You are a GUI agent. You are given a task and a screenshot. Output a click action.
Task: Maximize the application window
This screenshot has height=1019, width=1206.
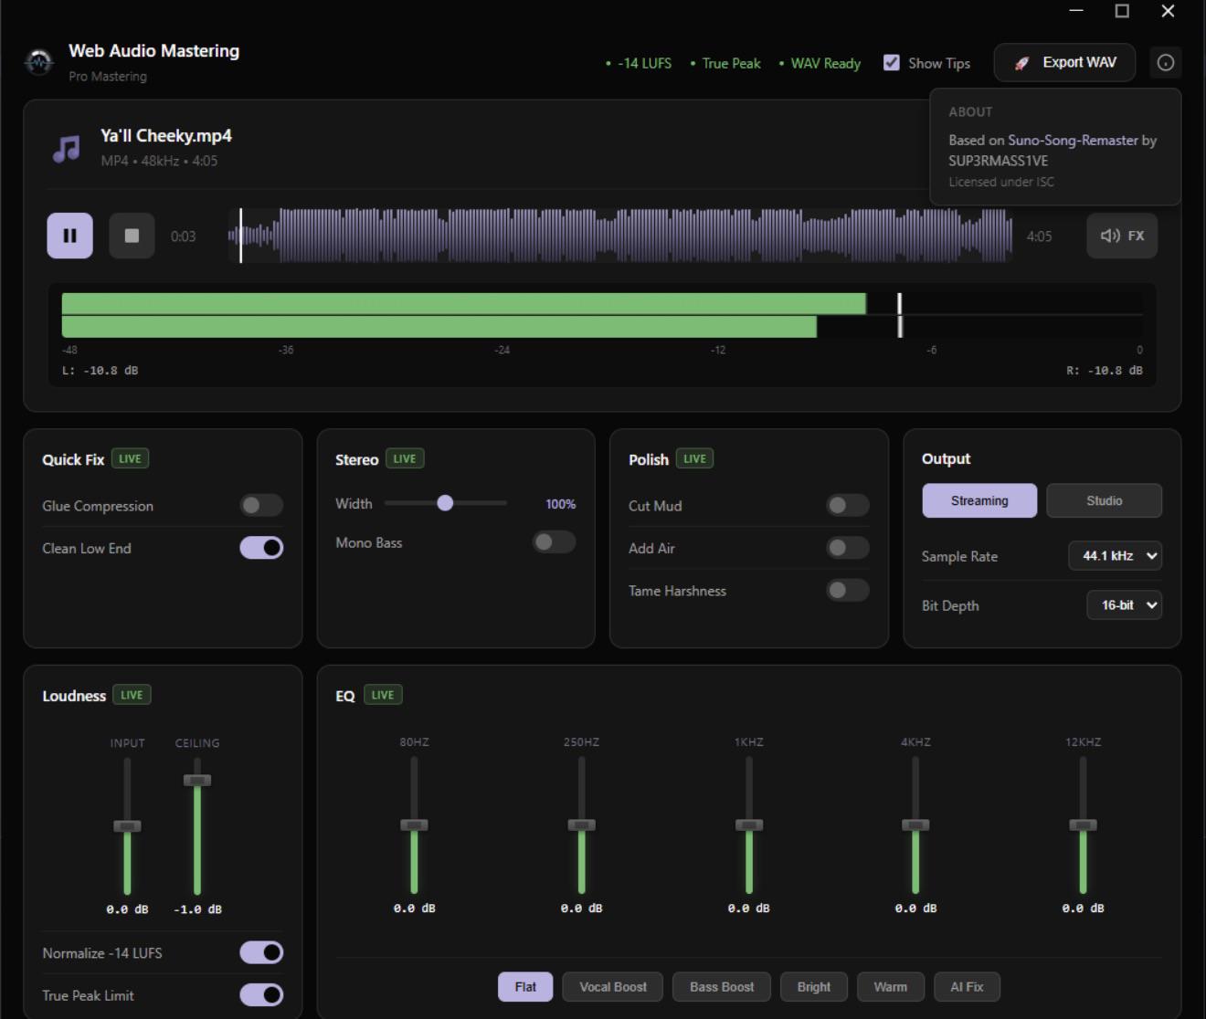1122,11
